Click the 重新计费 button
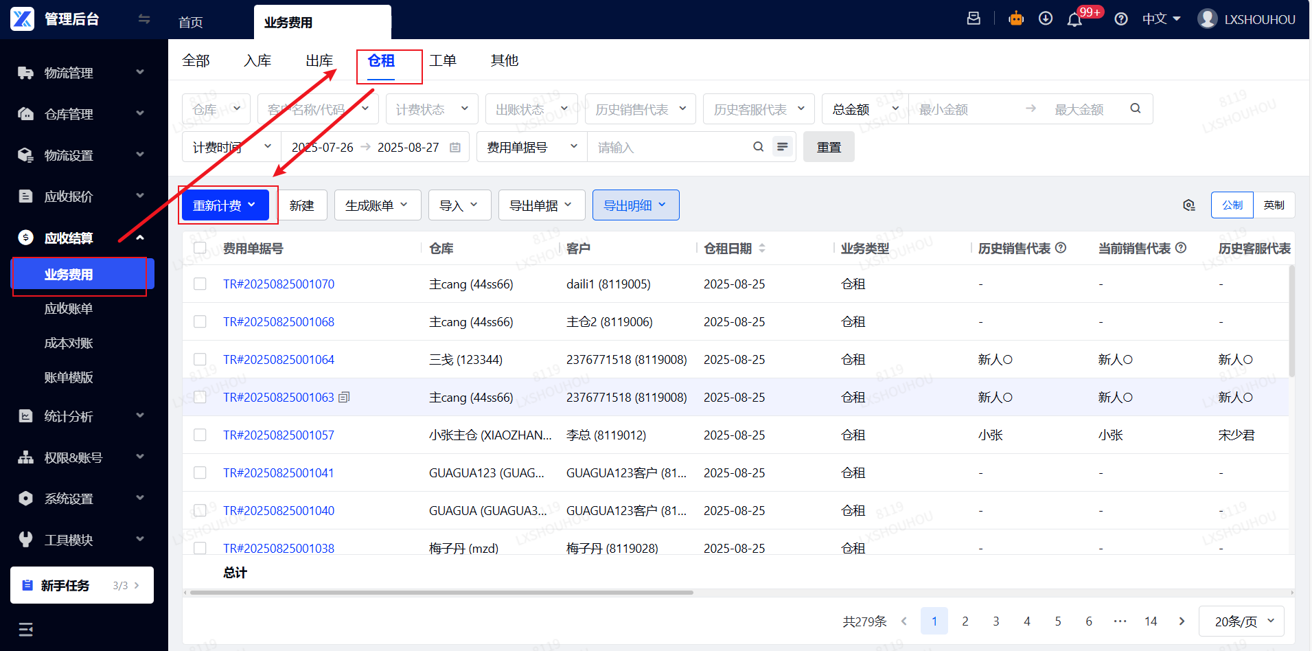The image size is (1312, 651). 225,205
